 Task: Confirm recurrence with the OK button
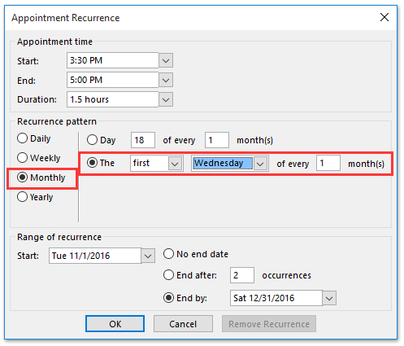click(x=115, y=324)
